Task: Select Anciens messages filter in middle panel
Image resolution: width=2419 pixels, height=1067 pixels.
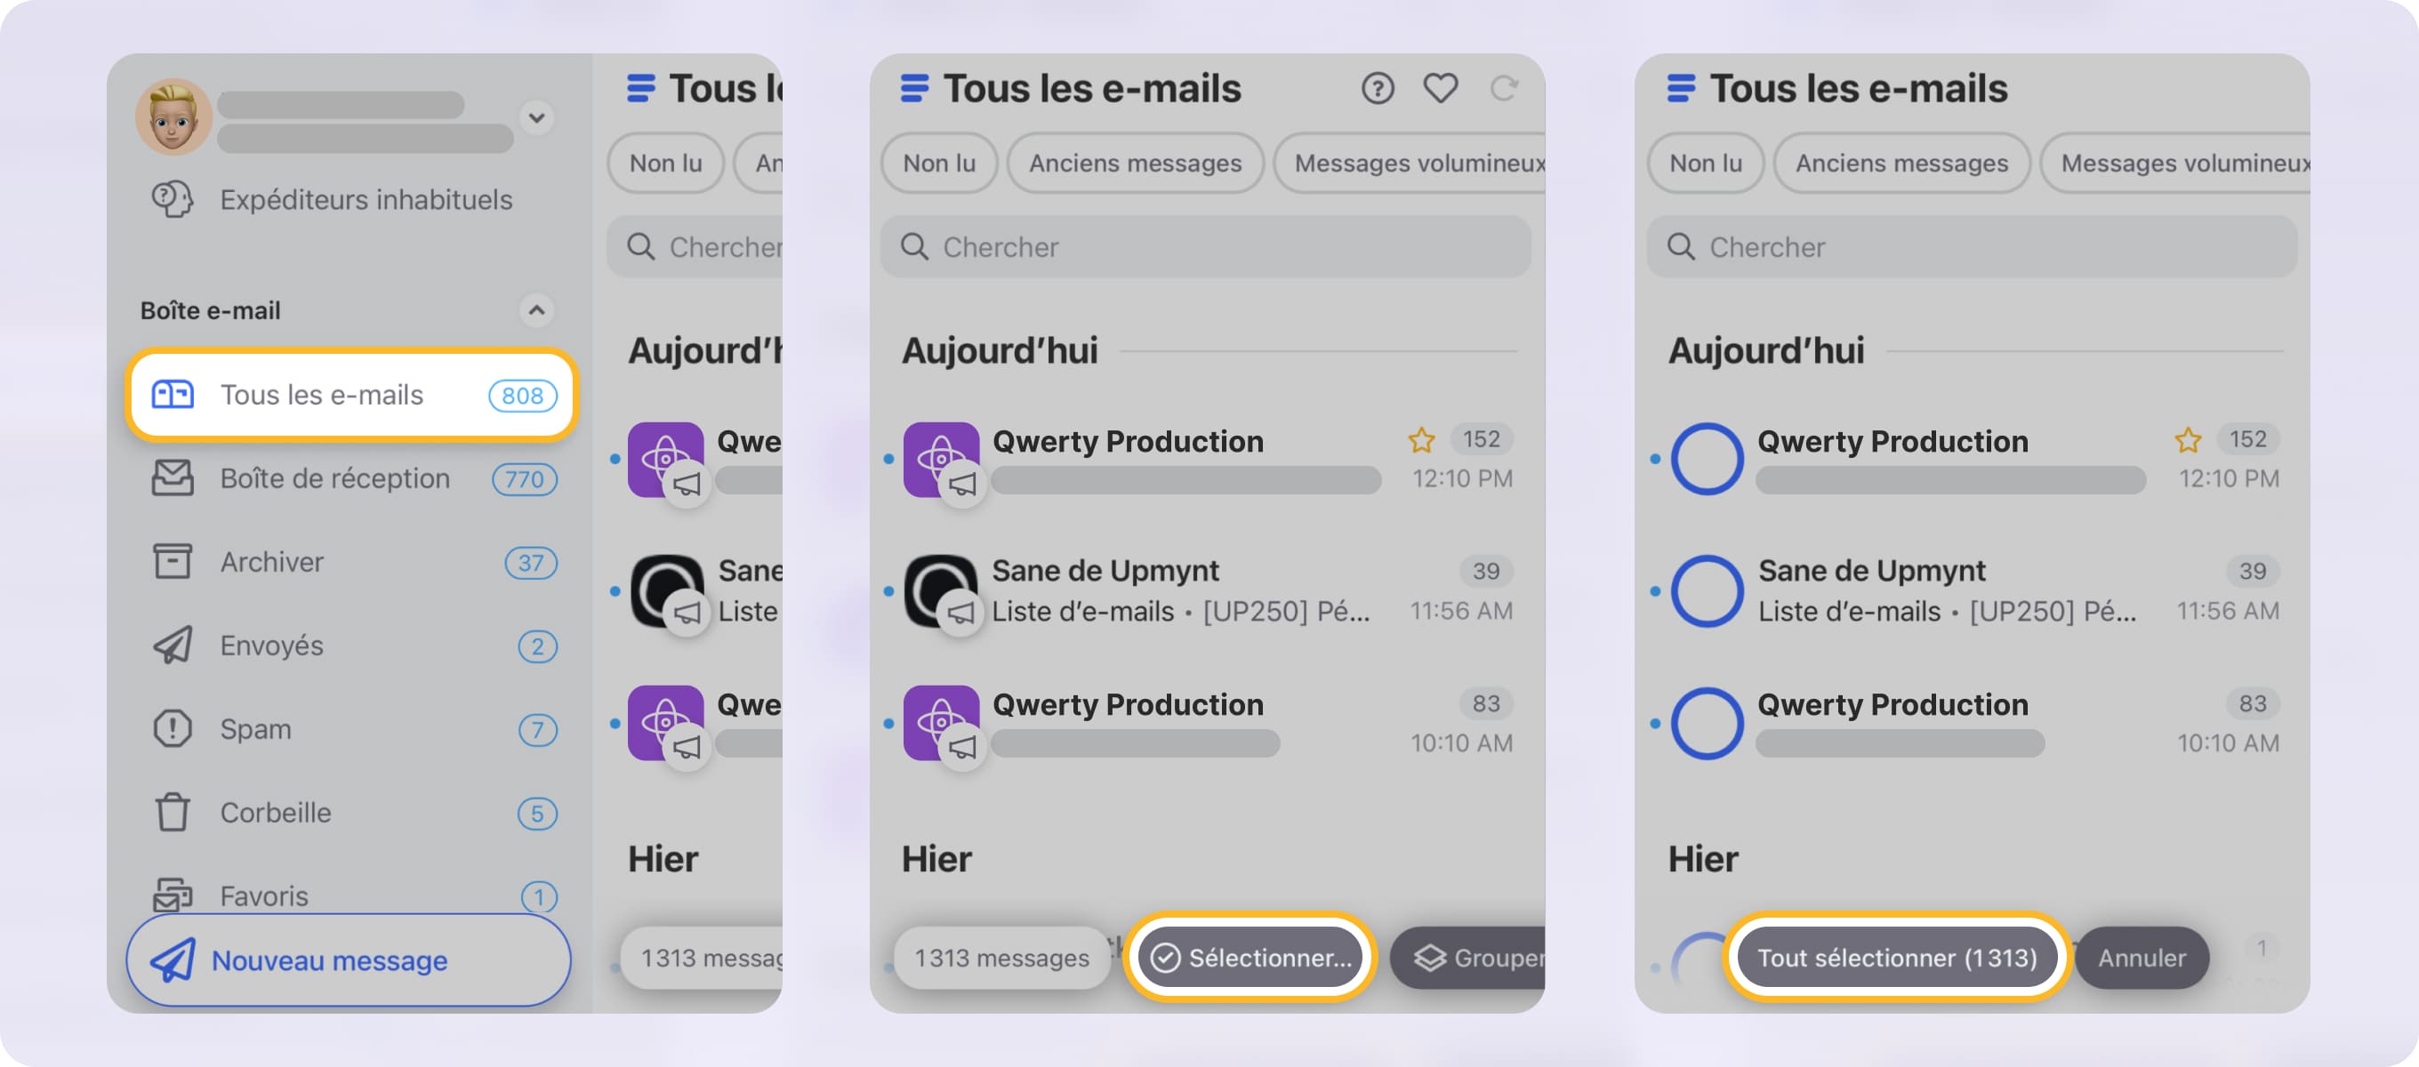Action: (1136, 164)
